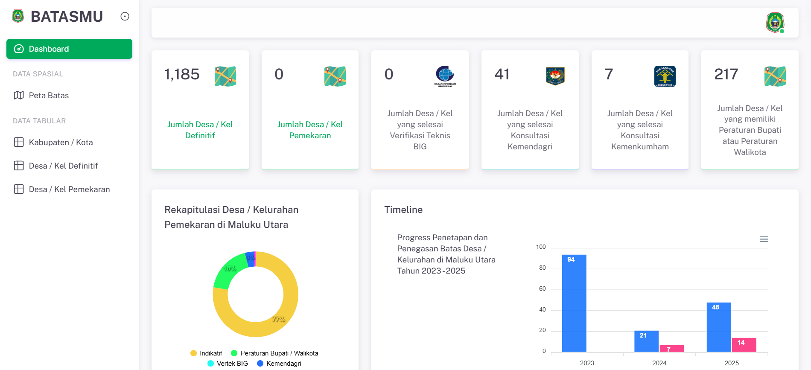
Task: Open Jumlah Desa / Kel Definitif link
Action: pos(200,130)
